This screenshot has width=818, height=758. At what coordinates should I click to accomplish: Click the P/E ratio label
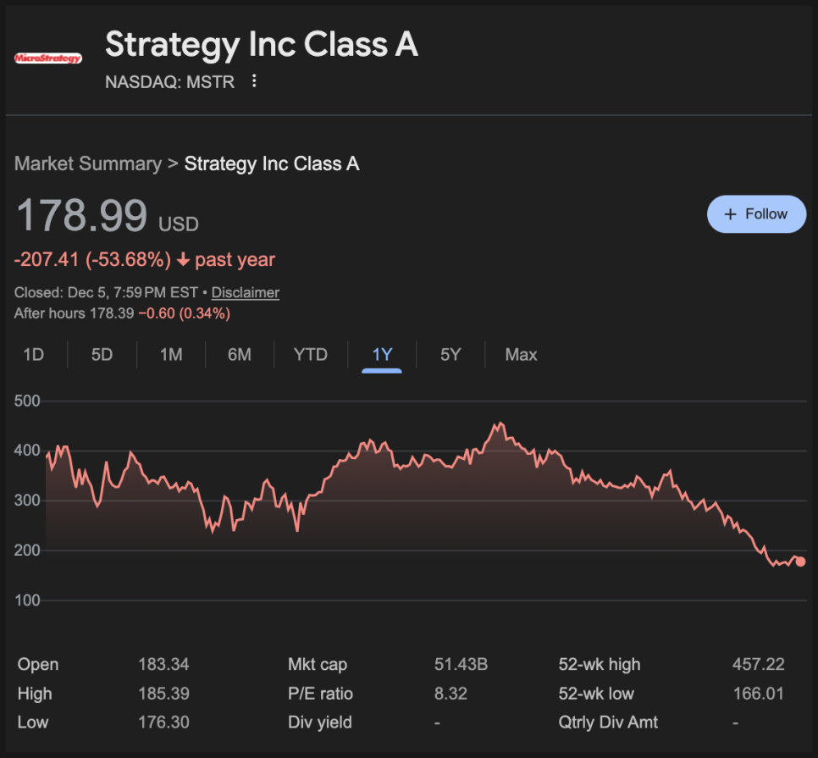point(320,694)
